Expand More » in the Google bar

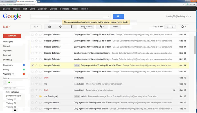85,9
